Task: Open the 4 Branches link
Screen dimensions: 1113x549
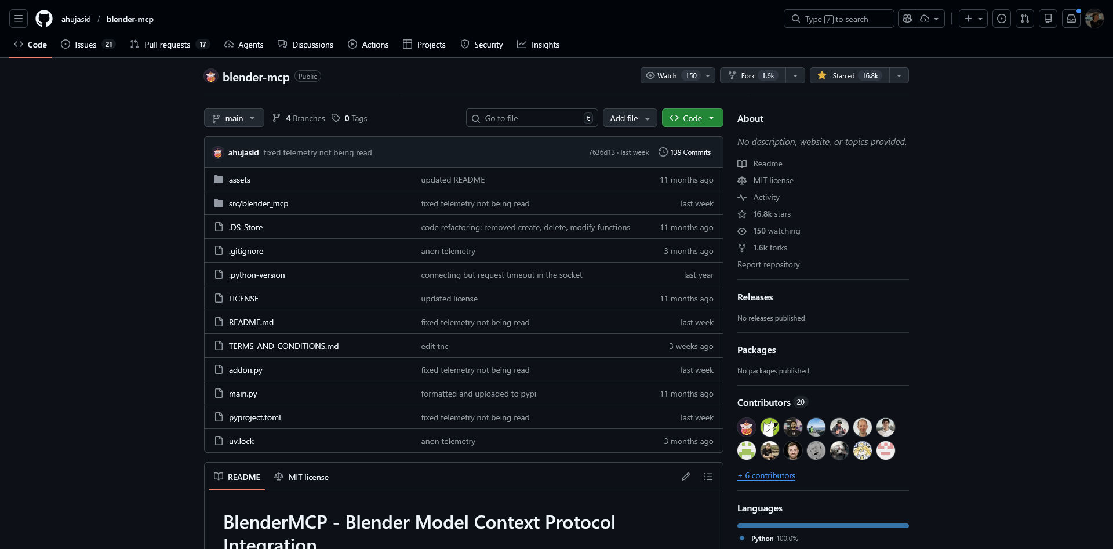Action: 299,118
